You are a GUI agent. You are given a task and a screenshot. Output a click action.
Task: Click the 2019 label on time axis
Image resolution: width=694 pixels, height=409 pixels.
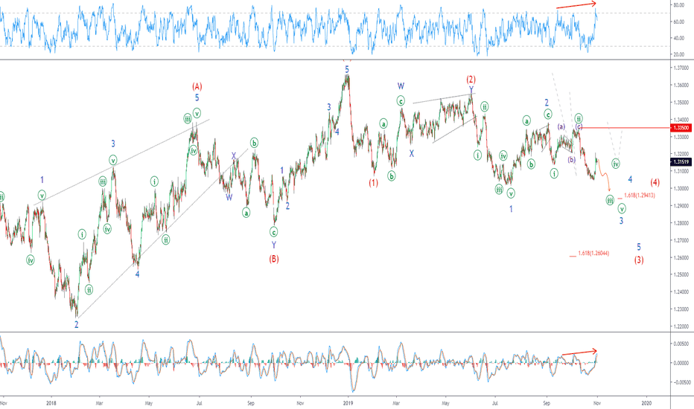348,403
